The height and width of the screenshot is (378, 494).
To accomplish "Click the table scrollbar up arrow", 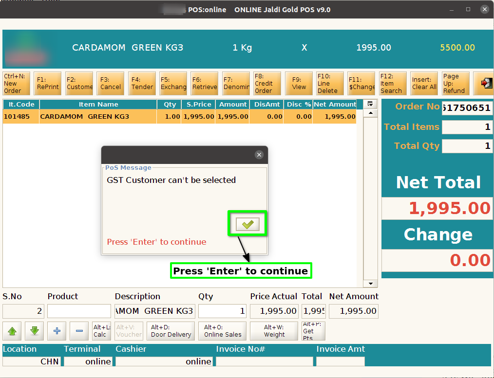I will pyautogui.click(x=370, y=113).
